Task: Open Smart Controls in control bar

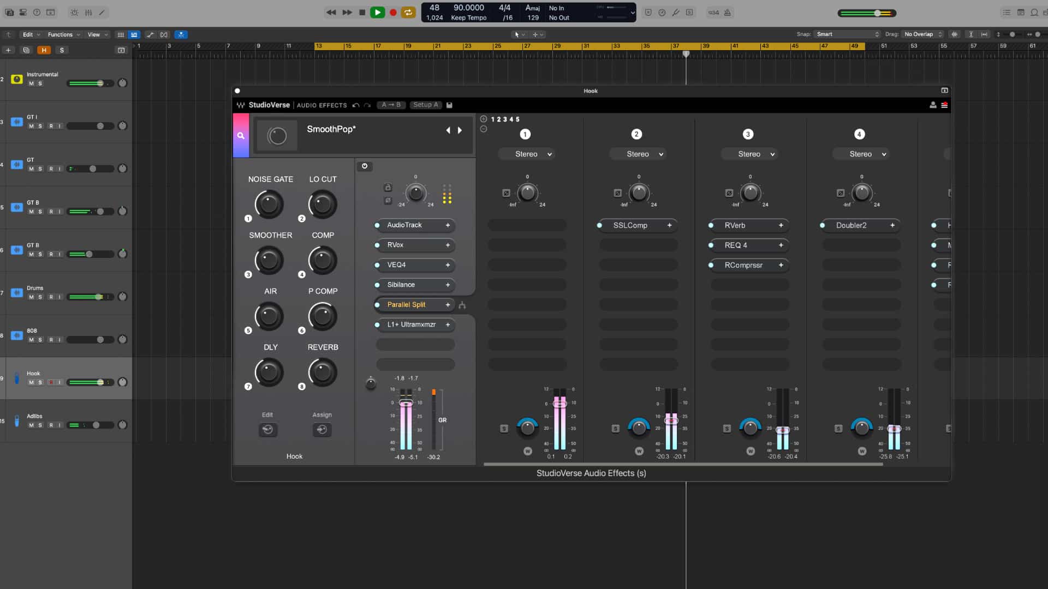Action: (x=74, y=13)
